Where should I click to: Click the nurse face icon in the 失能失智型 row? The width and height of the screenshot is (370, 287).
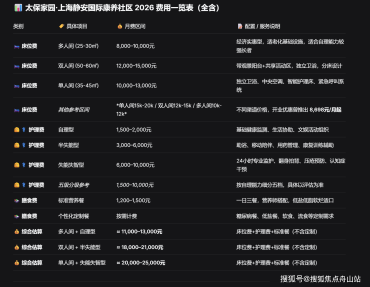17,165
